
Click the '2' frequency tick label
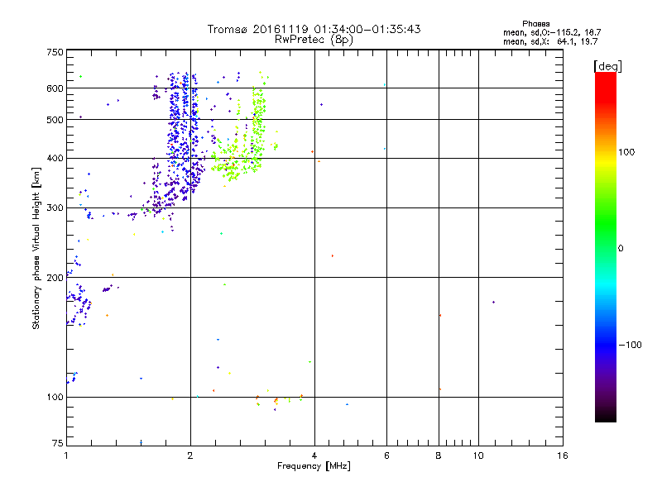[x=190, y=455]
